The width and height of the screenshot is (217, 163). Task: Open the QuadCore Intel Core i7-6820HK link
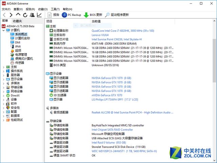[123, 31]
